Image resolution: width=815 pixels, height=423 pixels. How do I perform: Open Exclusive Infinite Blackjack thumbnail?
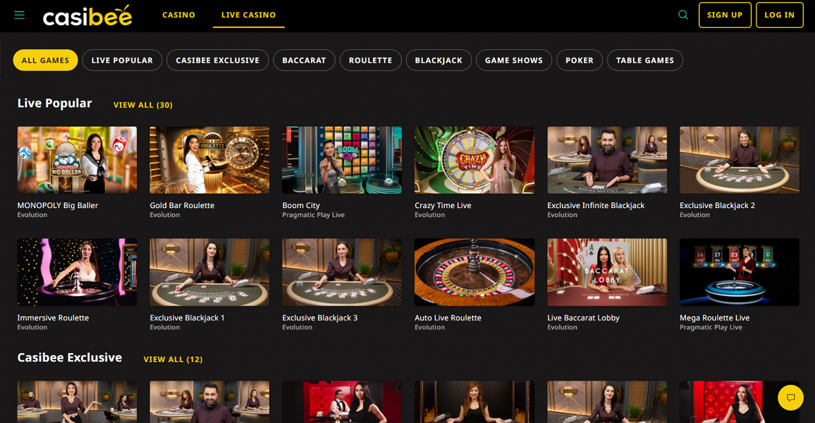[x=607, y=160]
